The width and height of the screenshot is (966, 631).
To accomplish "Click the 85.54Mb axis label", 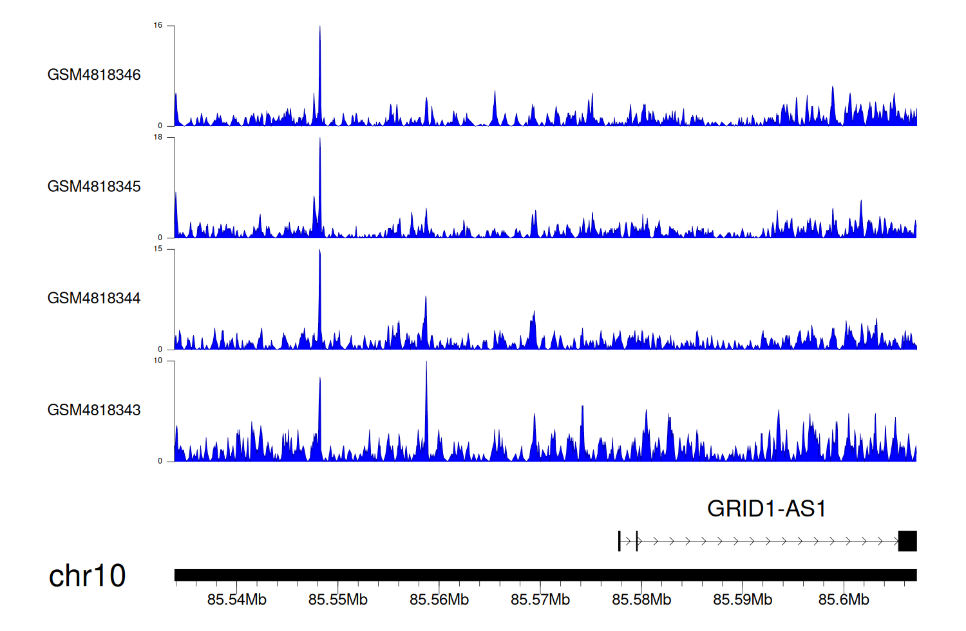I will 236,600.
